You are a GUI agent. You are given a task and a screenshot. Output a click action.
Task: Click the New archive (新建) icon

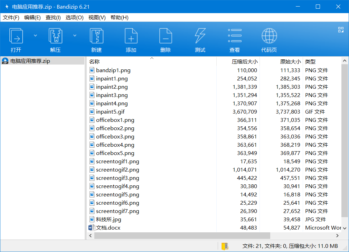(96, 36)
